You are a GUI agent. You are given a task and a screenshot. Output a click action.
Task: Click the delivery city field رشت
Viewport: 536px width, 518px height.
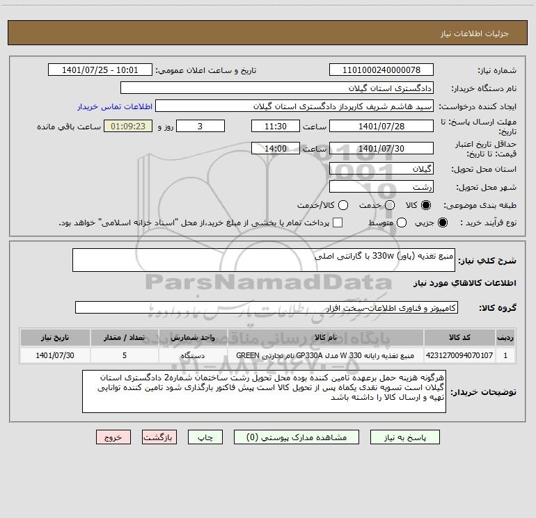381,187
